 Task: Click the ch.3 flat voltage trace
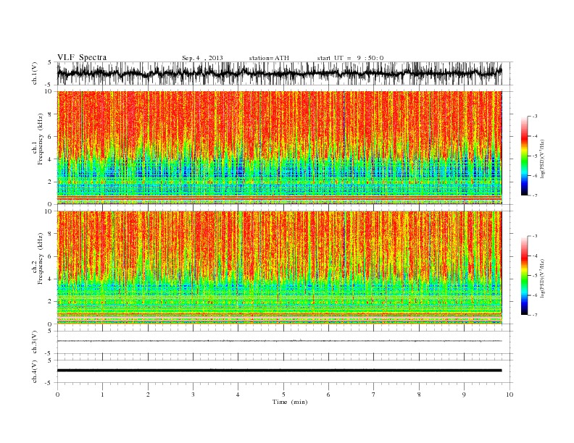coord(279,341)
